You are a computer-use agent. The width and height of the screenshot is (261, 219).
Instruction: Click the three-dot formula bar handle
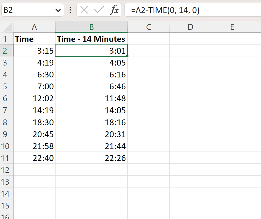click(x=70, y=10)
